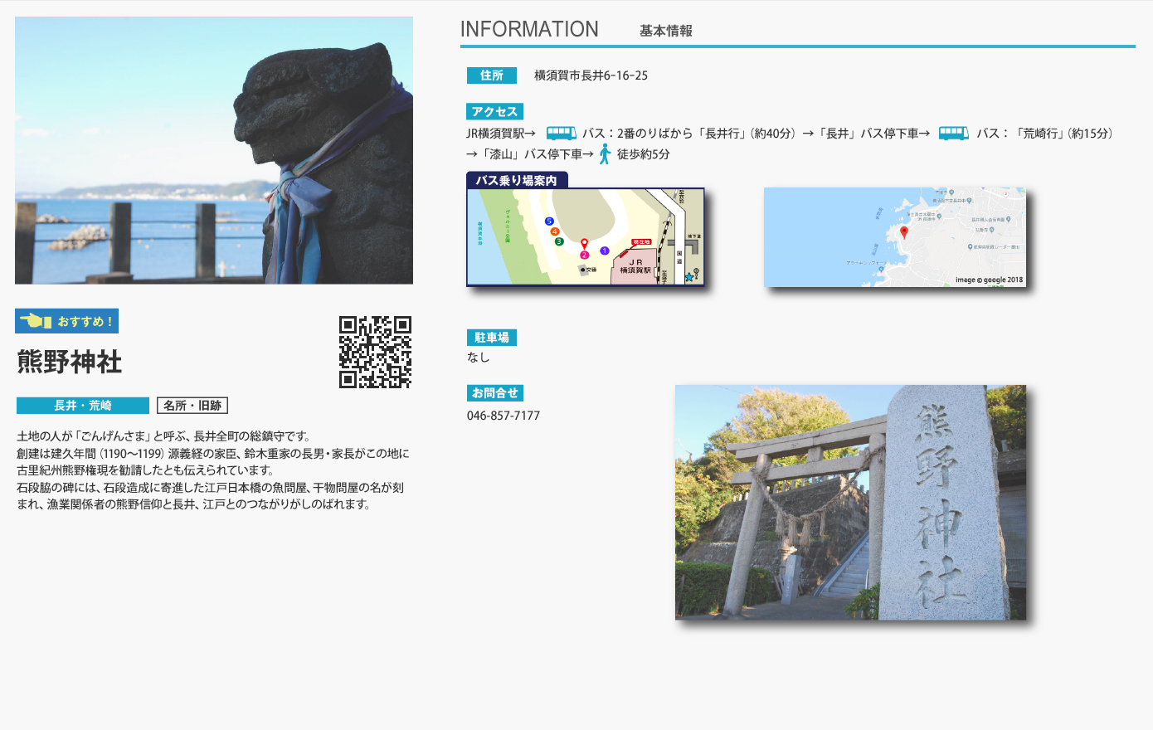Viewport: 1153px width, 730px height.
Task: Click the red pin on the Google map
Action: [x=904, y=232]
